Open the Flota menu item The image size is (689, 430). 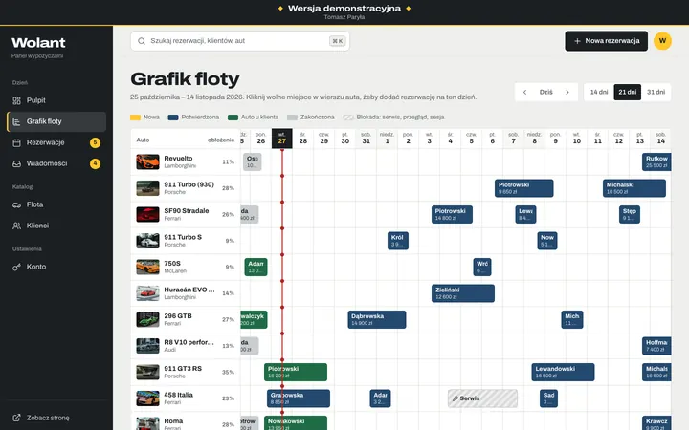[x=56, y=204]
